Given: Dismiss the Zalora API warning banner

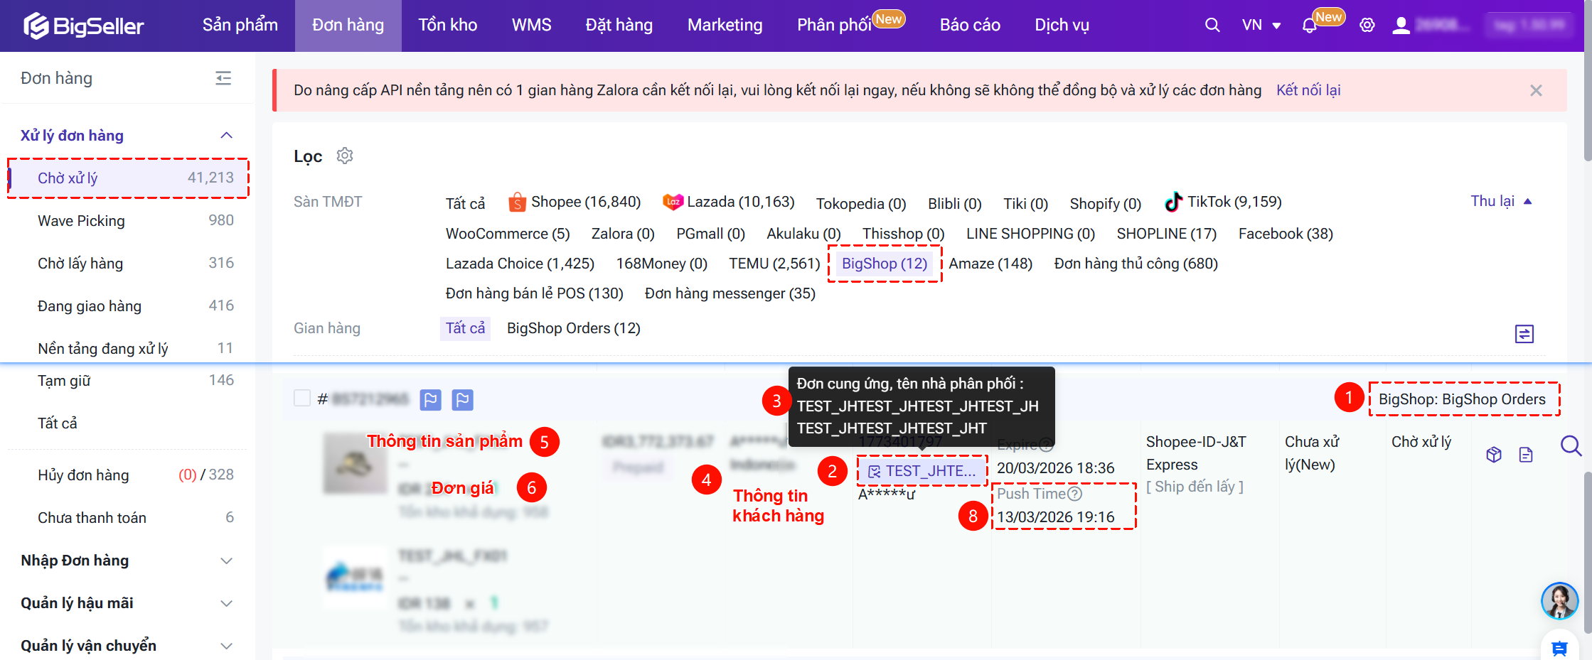Looking at the screenshot, I should pyautogui.click(x=1536, y=90).
